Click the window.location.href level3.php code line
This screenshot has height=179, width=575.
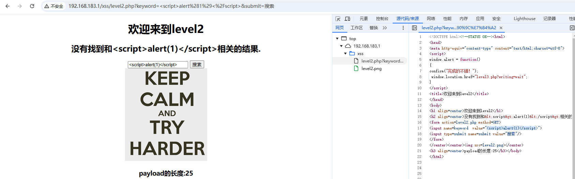click(x=479, y=77)
